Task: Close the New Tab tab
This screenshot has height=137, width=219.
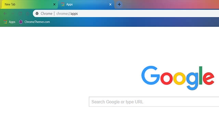Action: click(x=54, y=4)
